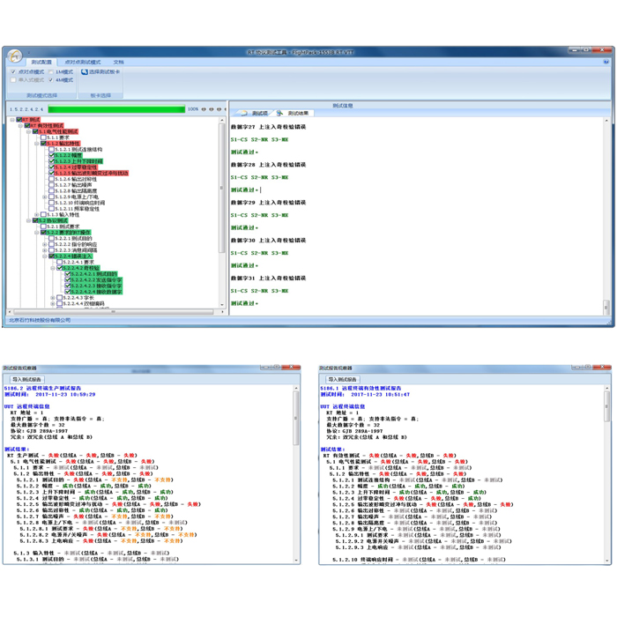Open the 文档 ribbon tab

118,63
